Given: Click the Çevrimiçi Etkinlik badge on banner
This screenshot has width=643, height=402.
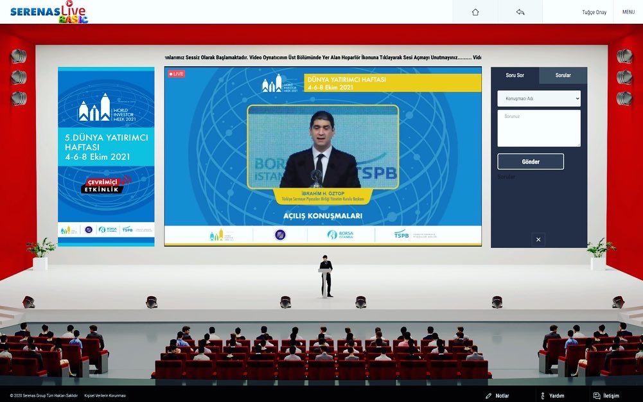Looking at the screenshot, I should tap(105, 185).
